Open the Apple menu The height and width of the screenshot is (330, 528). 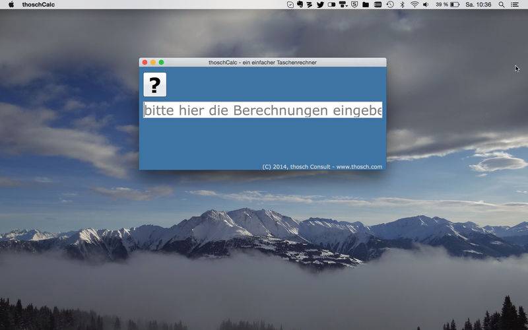point(11,5)
